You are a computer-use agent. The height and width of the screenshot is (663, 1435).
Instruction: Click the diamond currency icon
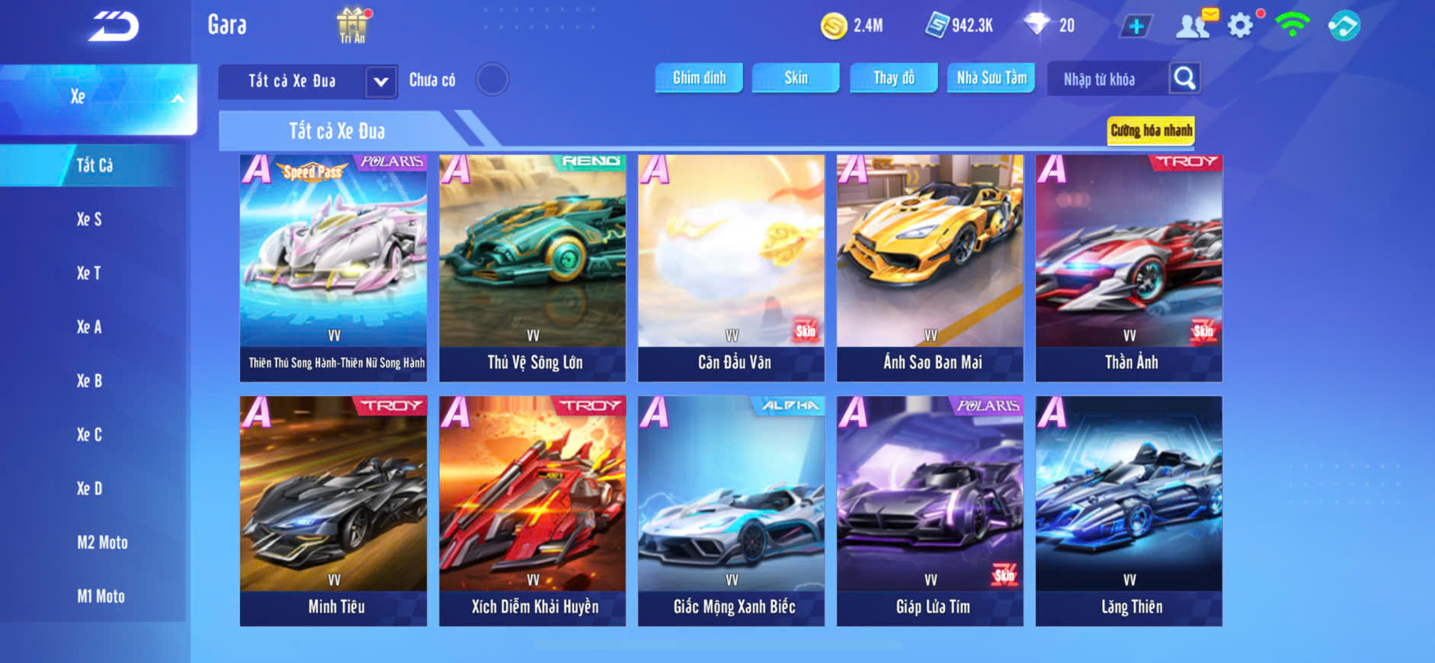coord(1036,24)
